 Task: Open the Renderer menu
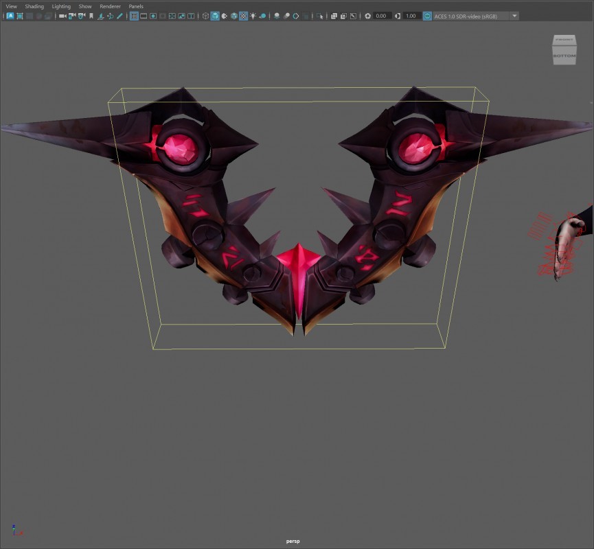pos(110,6)
